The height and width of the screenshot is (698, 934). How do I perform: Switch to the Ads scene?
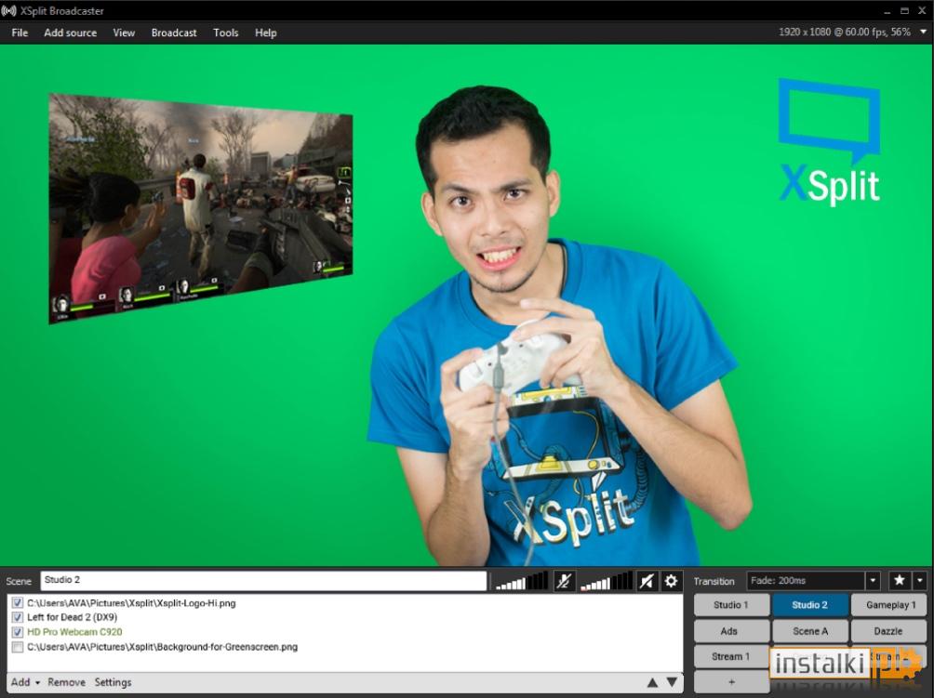click(x=731, y=631)
